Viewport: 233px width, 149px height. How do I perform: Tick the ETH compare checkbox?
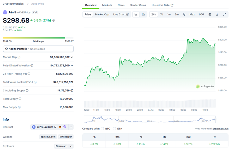[x=114, y=129]
